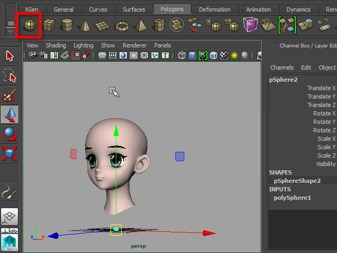Click the Channels menu in Channel Box

tap(282, 67)
